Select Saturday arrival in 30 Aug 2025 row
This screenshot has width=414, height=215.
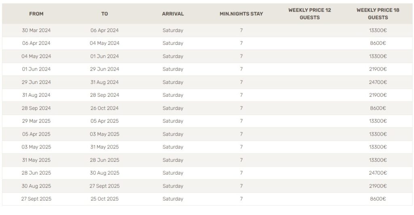click(173, 186)
